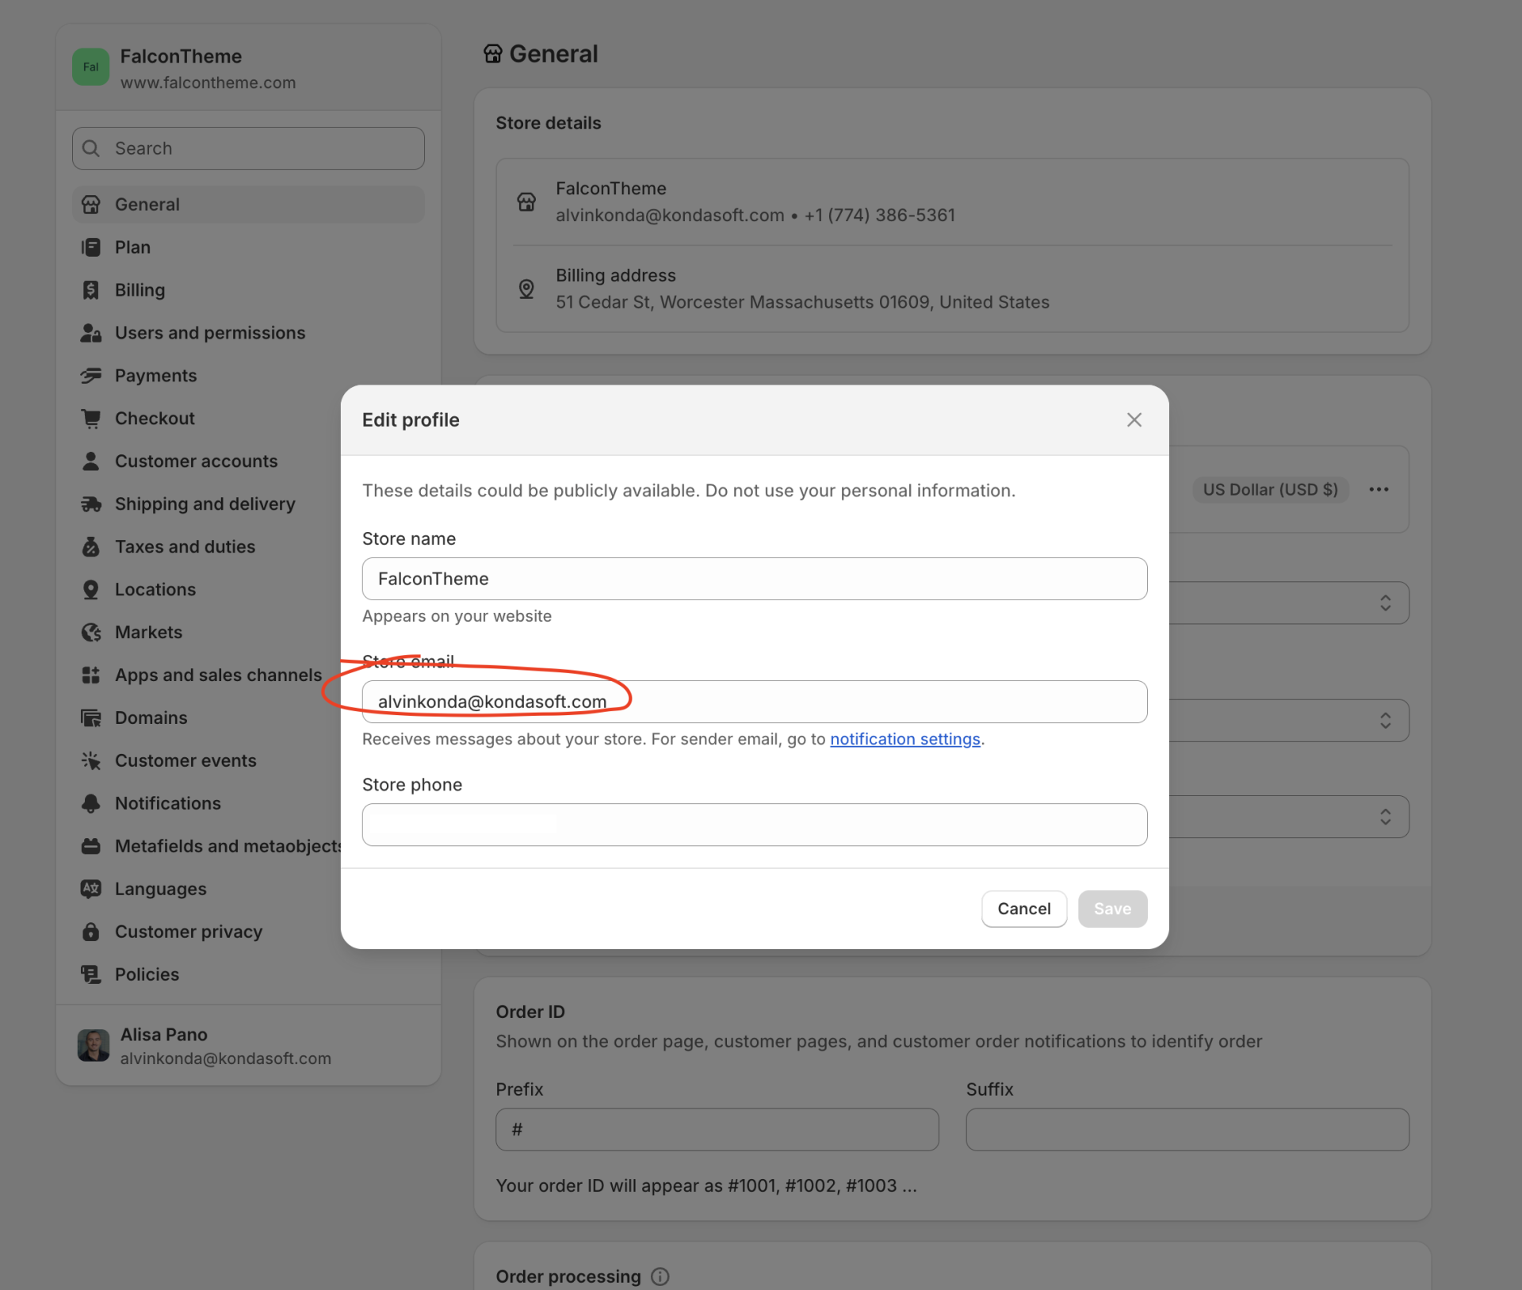The height and width of the screenshot is (1290, 1522).
Task: Expand the second select dropdown on right
Action: point(1384,720)
